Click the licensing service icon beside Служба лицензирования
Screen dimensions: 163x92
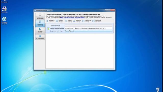click(48, 28)
